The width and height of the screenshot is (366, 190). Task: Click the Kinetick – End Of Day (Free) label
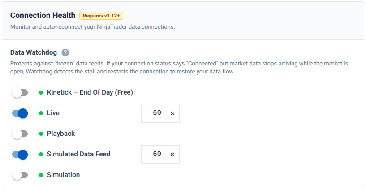tap(90, 93)
